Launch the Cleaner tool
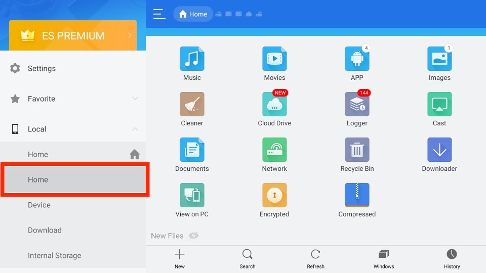 (x=192, y=104)
